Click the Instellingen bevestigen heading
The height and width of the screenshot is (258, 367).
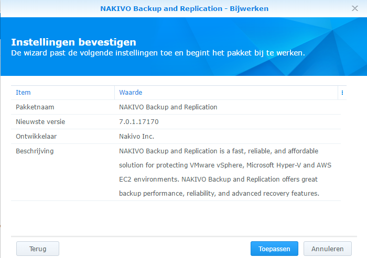click(73, 42)
